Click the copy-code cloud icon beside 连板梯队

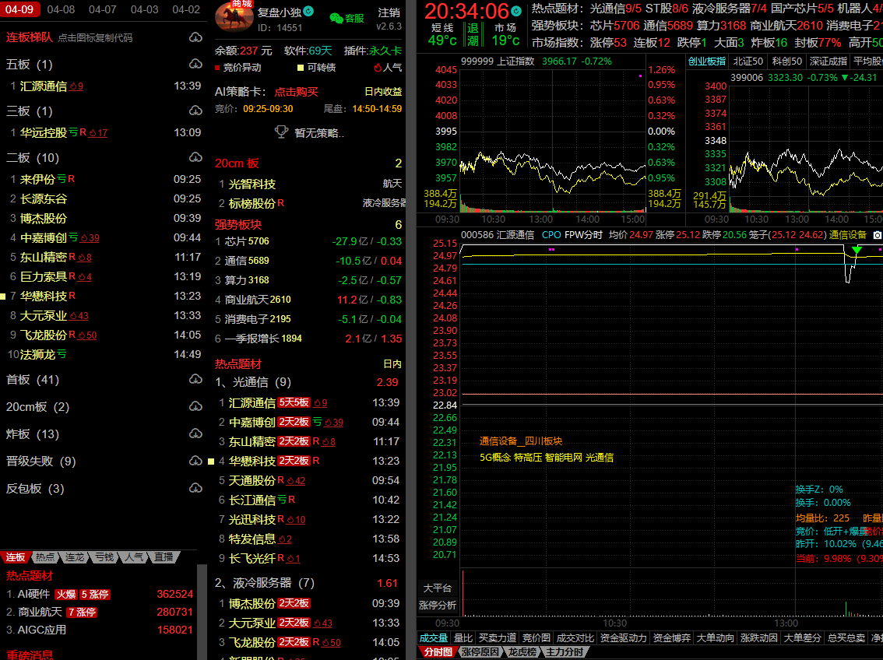coord(195,37)
